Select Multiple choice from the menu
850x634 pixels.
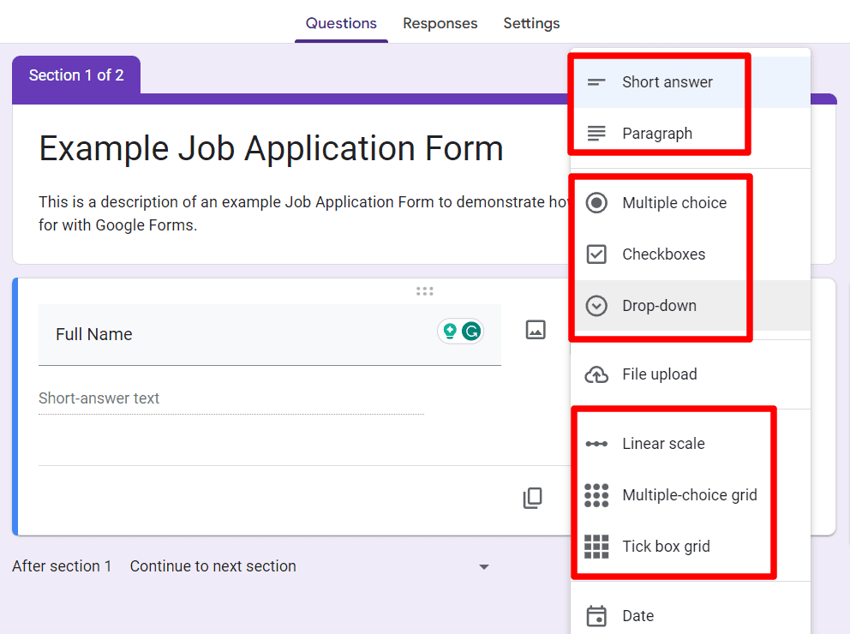coord(691,203)
